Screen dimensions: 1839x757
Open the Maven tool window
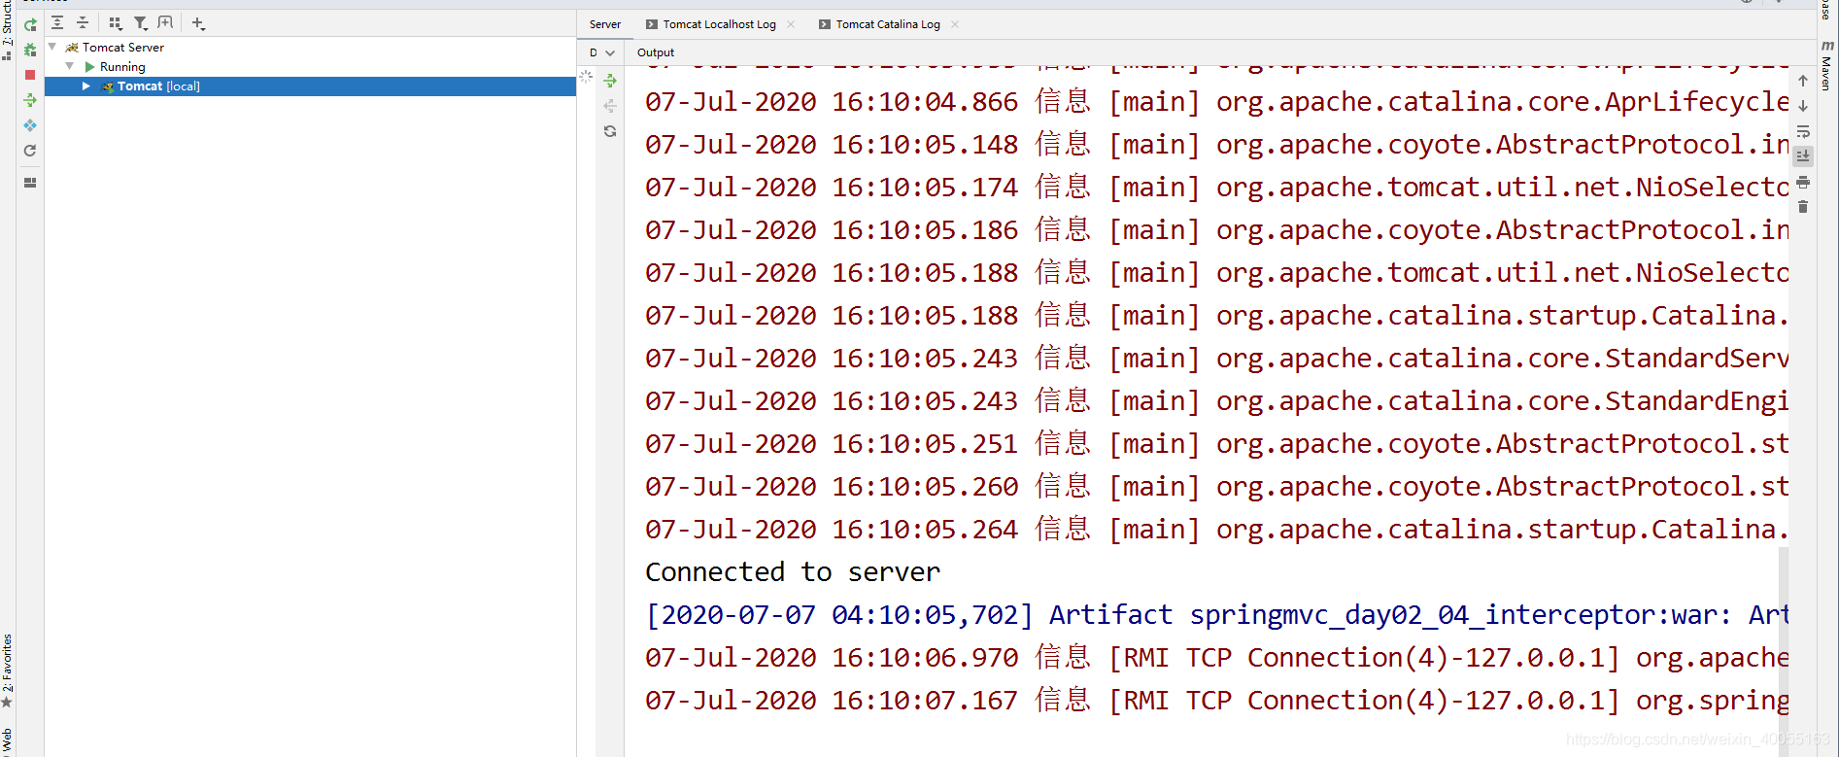coord(1827,65)
